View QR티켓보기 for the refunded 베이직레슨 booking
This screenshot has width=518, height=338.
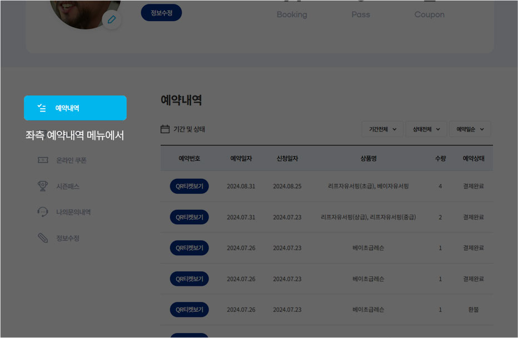pos(189,309)
